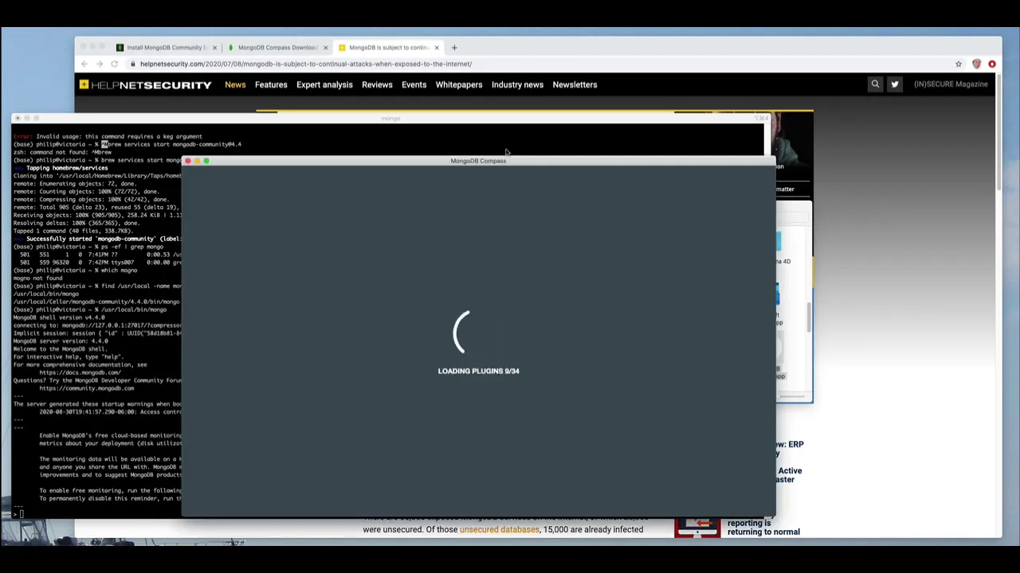Image resolution: width=1020 pixels, height=573 pixels.
Task: Bookmark this page with the star icon
Action: (x=959, y=64)
